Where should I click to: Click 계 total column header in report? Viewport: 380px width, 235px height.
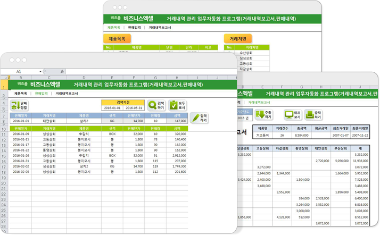[x=360, y=148]
